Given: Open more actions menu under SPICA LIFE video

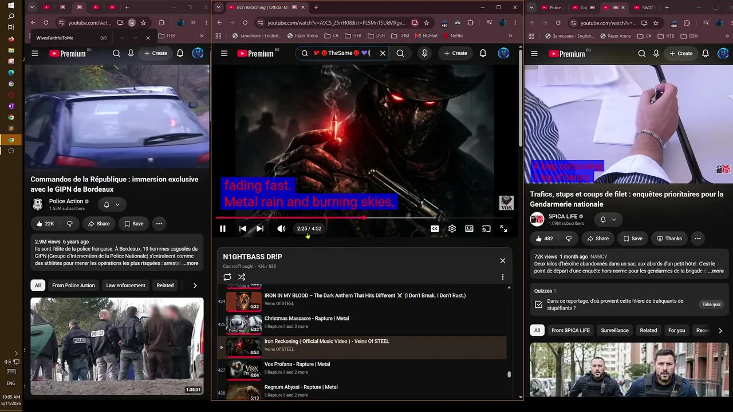Looking at the screenshot, I should [x=697, y=239].
